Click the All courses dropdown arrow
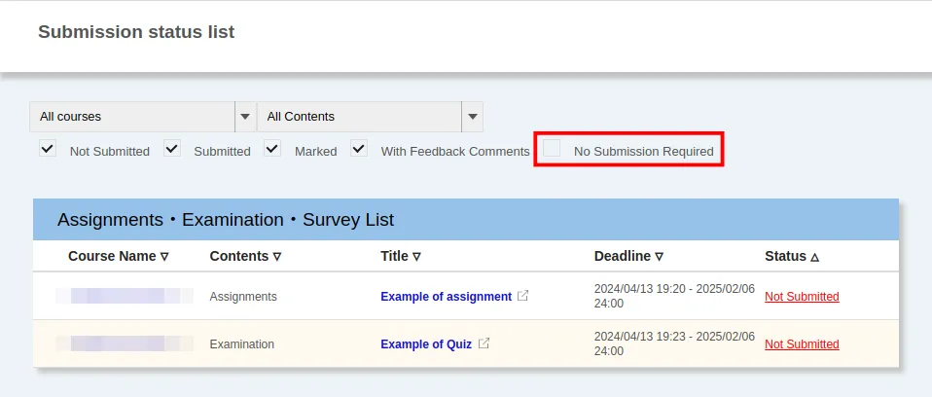Screen dimensions: 932x397 [245, 117]
